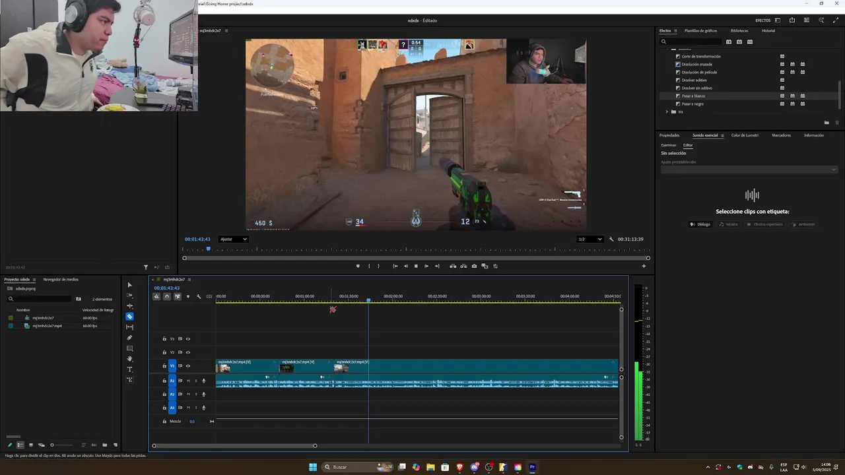The width and height of the screenshot is (845, 475).
Task: Click the program monitor playhead marker
Action: 209,249
